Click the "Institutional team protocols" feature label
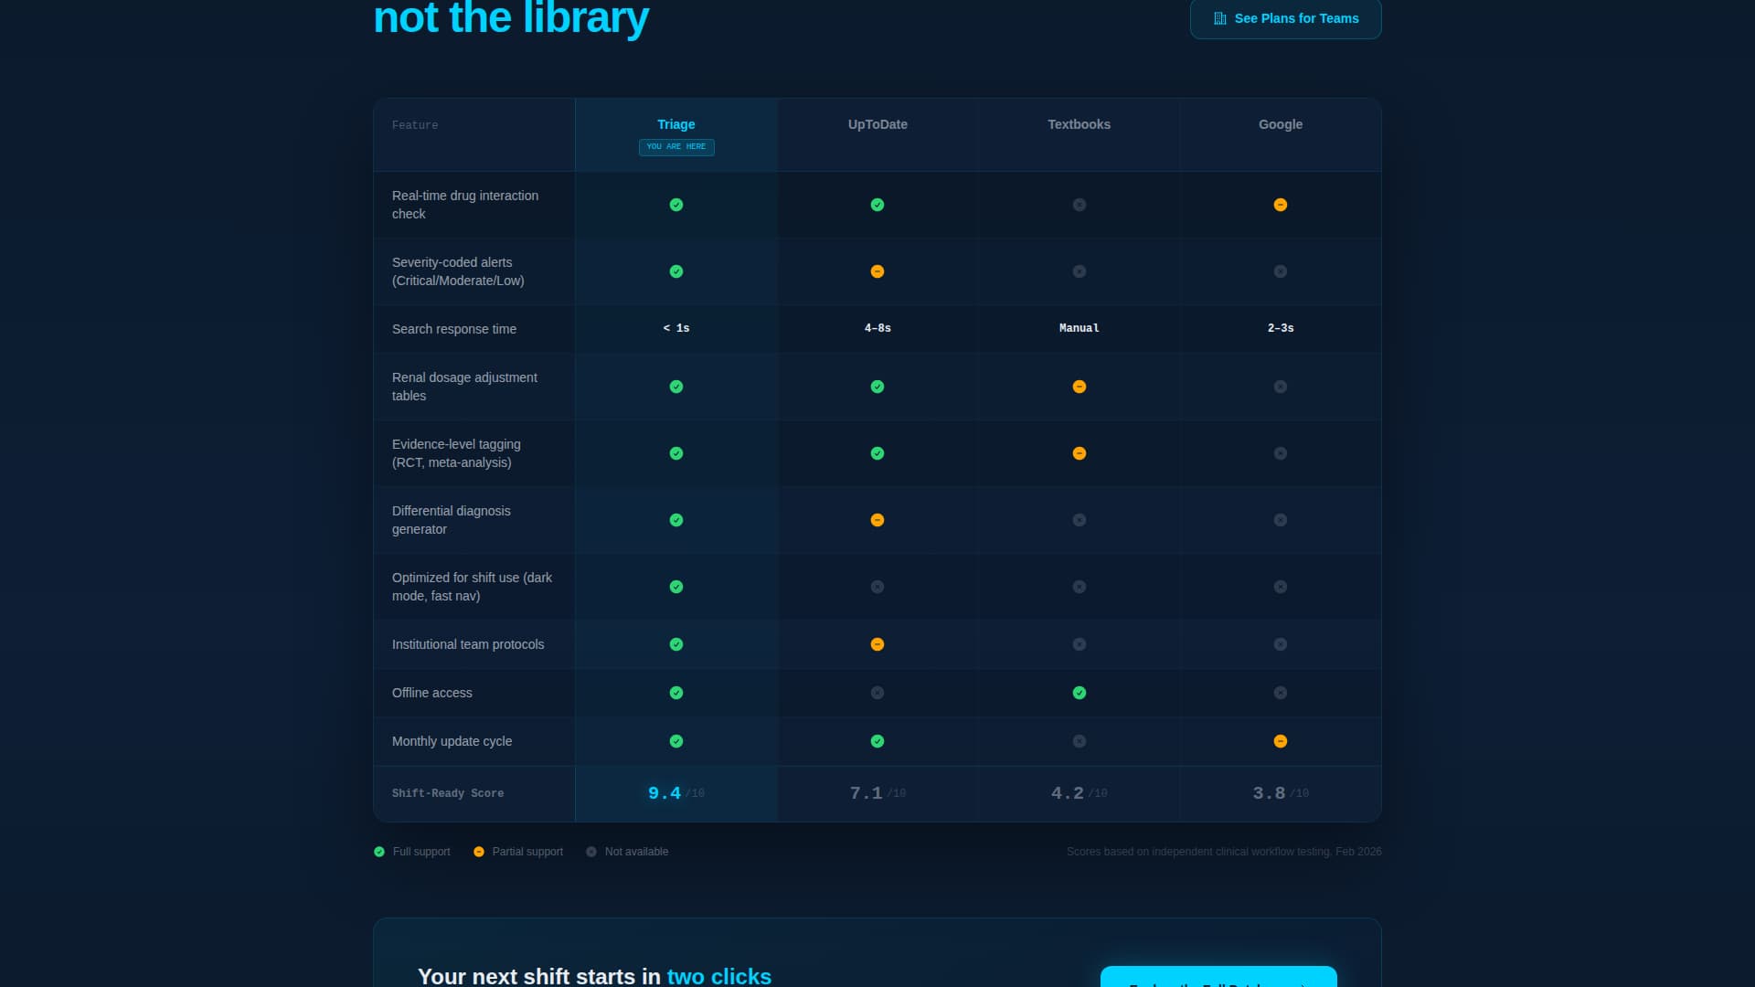This screenshot has height=987, width=1755. (468, 644)
